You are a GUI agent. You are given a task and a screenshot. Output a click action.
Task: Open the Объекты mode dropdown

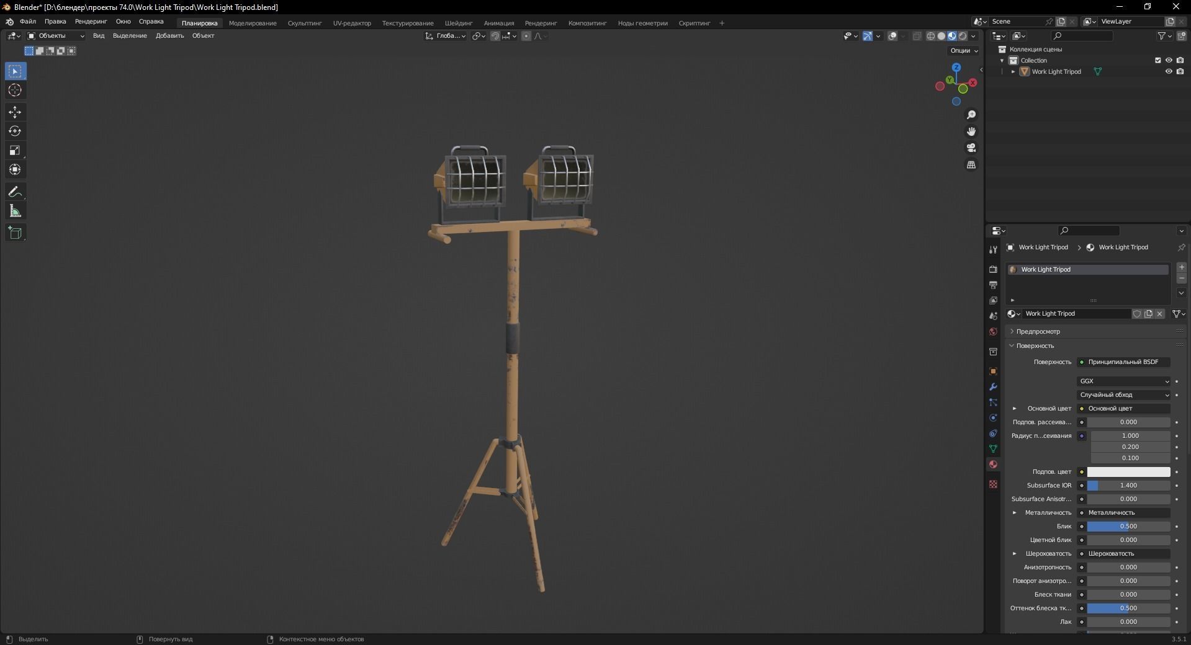tap(55, 36)
